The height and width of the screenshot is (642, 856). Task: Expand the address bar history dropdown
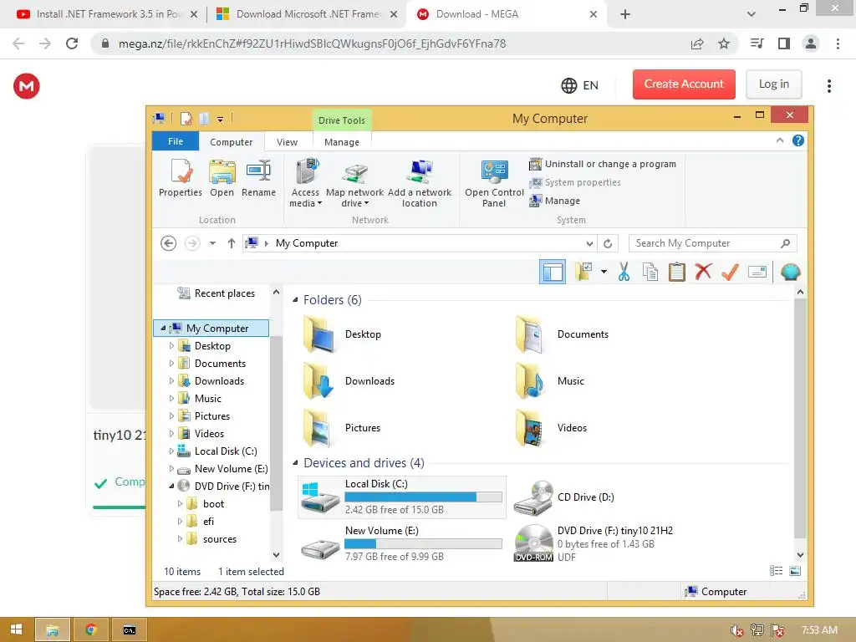click(589, 243)
